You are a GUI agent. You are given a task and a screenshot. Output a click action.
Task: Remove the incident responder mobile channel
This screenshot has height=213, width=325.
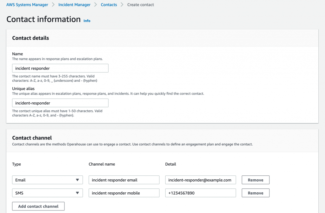255,193
